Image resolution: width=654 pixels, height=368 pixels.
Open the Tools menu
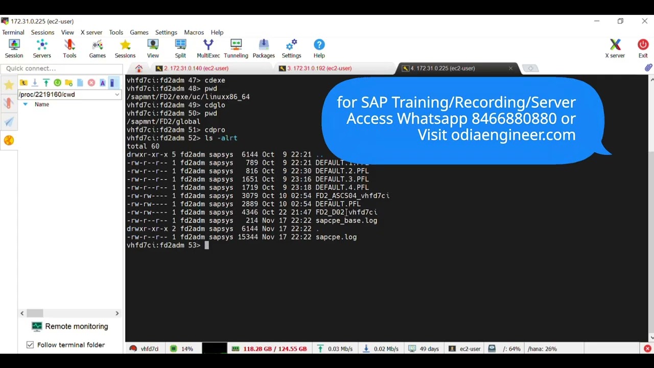tap(116, 32)
